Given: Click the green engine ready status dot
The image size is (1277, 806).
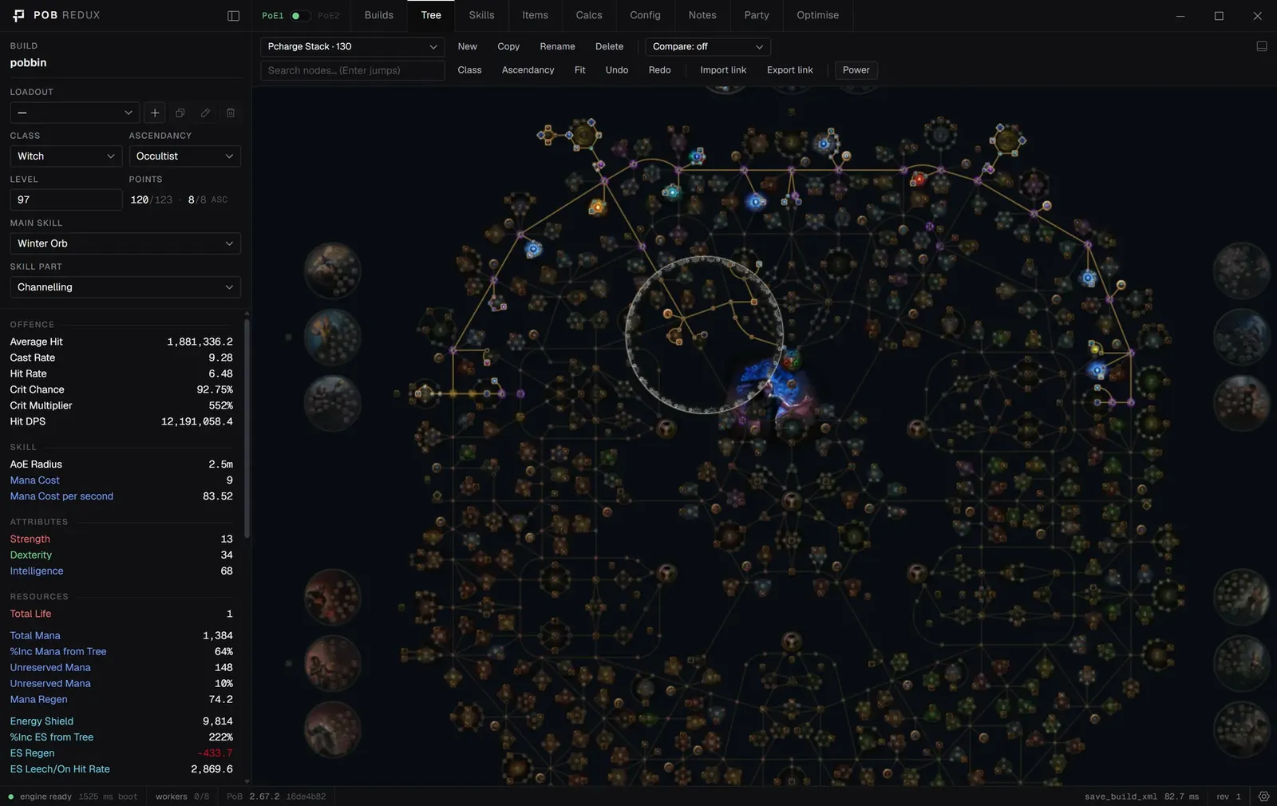Looking at the screenshot, I should click(11, 796).
